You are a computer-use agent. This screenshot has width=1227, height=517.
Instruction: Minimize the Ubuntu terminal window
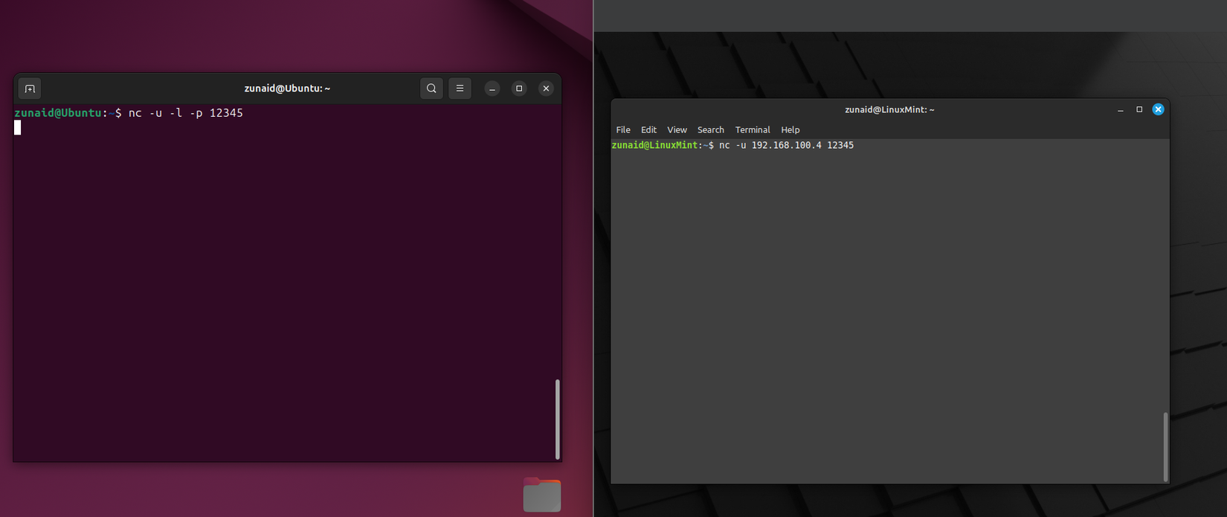click(492, 89)
